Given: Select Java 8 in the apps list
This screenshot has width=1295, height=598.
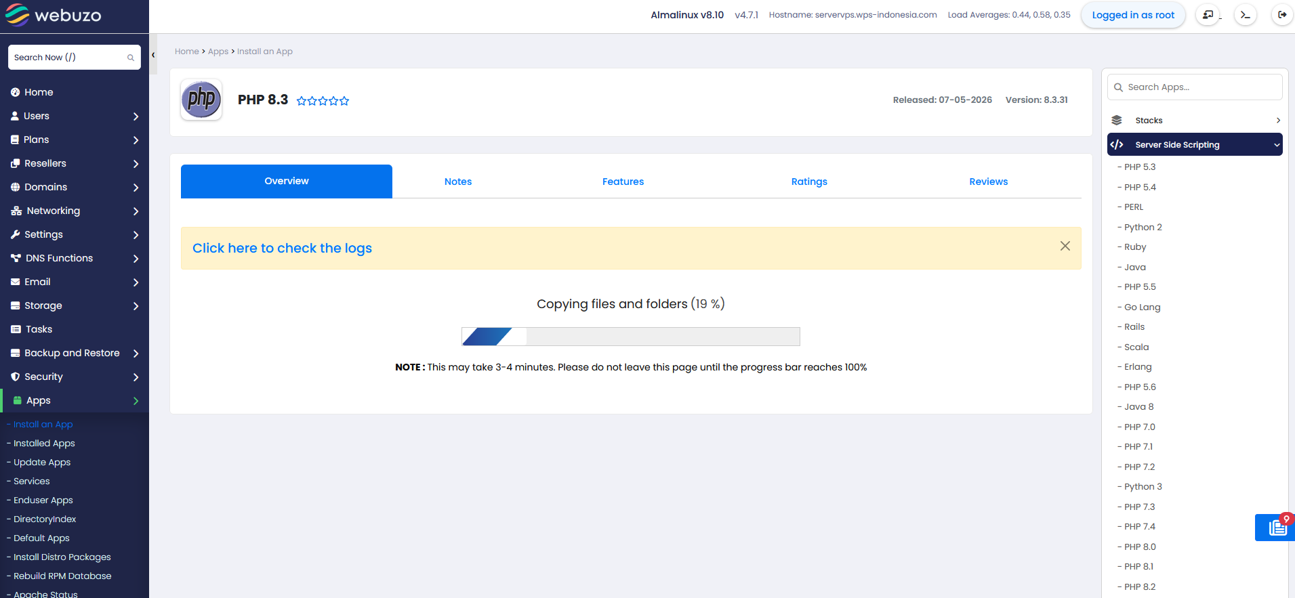Looking at the screenshot, I should point(1138,406).
